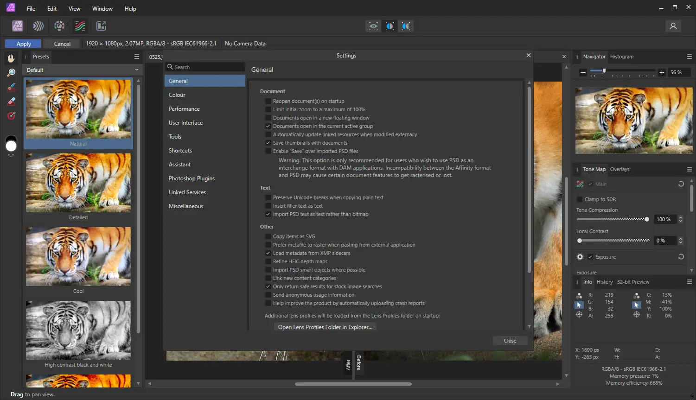Image resolution: width=696 pixels, height=400 pixels.
Task: Switch to the Histogram tab
Action: (x=621, y=57)
